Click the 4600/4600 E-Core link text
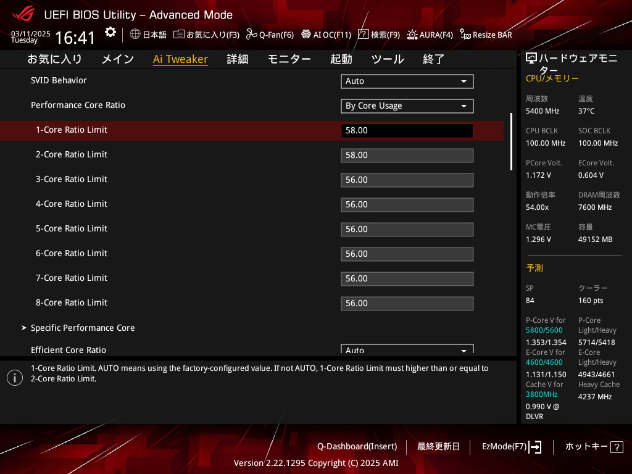 (x=544, y=362)
